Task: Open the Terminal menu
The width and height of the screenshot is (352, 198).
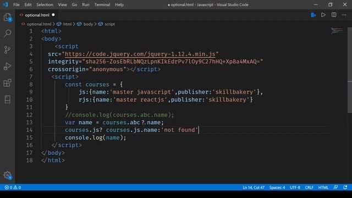Action: coord(102,4)
